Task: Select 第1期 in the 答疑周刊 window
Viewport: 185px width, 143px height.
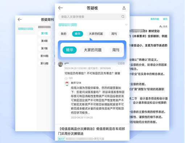Action: coord(44,33)
